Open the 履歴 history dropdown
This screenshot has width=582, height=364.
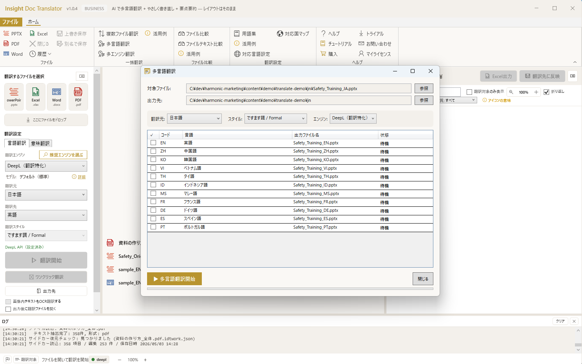click(40, 54)
